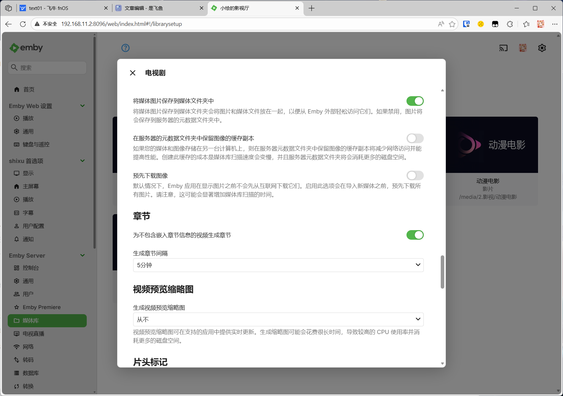Collapse the Emby Web 设置 section
This screenshot has height=396, width=563.
point(82,106)
